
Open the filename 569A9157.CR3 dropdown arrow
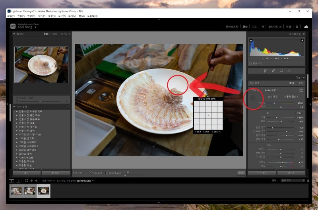[93, 181]
